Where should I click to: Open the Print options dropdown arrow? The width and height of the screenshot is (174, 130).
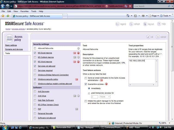[147, 16]
